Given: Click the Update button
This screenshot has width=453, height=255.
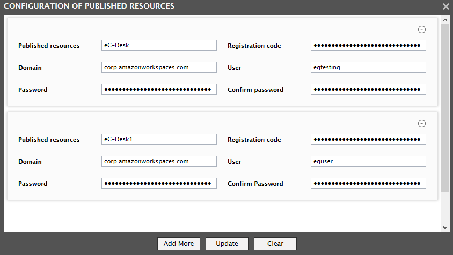Looking at the screenshot, I should [227, 244].
